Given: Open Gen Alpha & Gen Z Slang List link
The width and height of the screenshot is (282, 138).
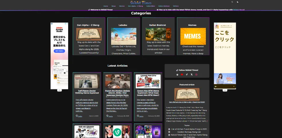Looking at the screenshot, I should pos(187,102).
